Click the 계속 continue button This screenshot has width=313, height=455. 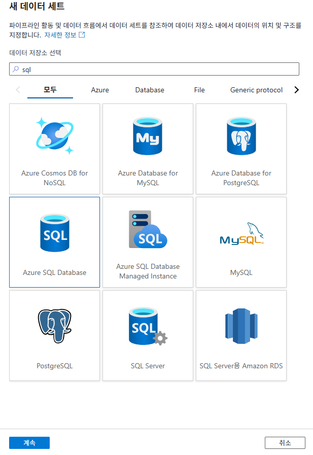(x=29, y=442)
